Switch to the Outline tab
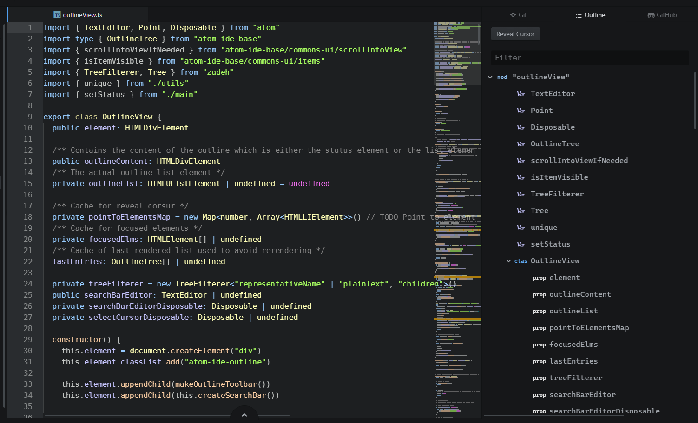 point(590,15)
